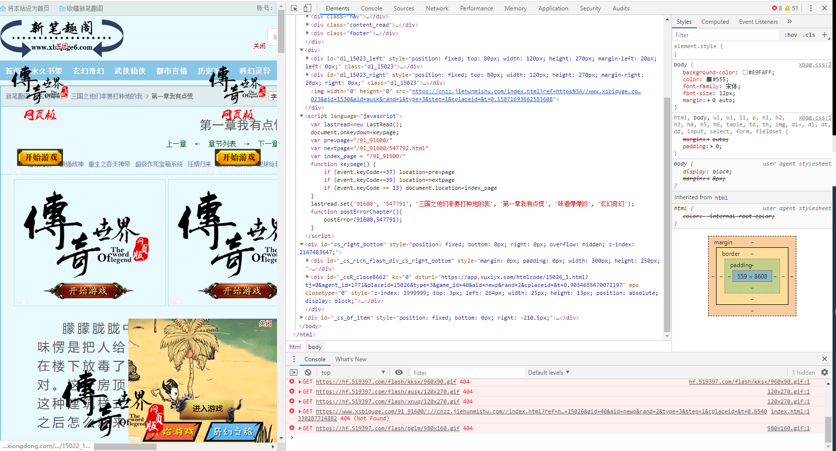Expand the div class="content_read" node
Viewport: 836px width, 451px height.
(307, 25)
